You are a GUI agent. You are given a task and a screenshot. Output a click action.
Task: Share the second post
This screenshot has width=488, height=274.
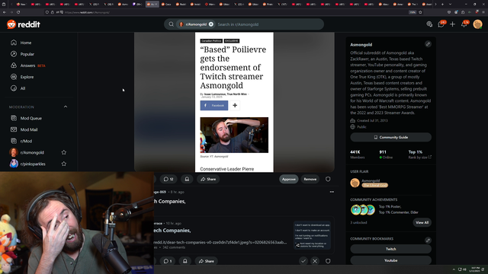coord(207,261)
